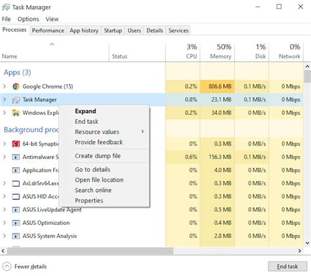Click the vertical scrollbar up arrow
Viewport: 311px width, 276px height.
[307, 66]
